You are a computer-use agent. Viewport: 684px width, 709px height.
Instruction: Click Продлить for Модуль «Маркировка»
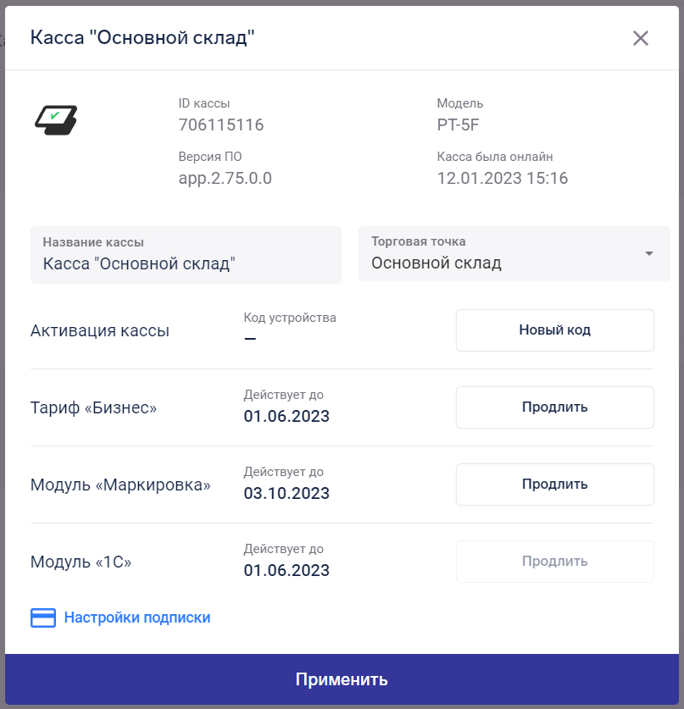(x=554, y=485)
